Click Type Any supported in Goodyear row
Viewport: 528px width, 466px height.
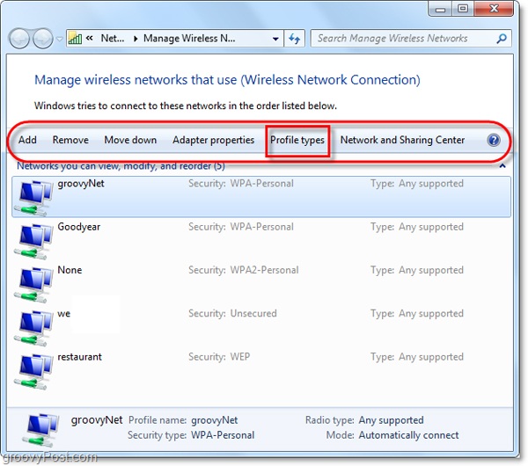click(417, 227)
